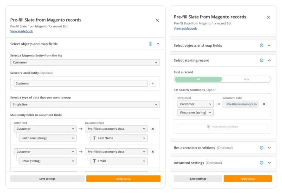Show info for Bot execution conditions
This screenshot has width=282, height=194.
(262, 148)
